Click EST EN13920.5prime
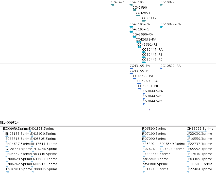This screenshot has width=216, height=173. 32,136
